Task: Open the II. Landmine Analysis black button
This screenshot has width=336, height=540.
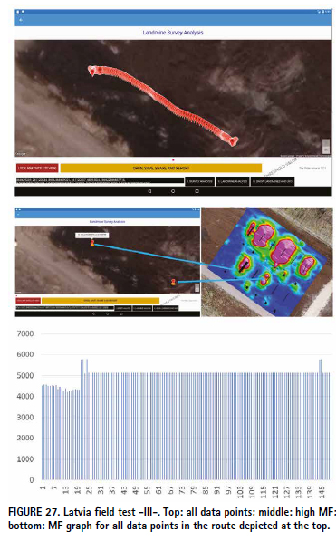Action: point(233,181)
